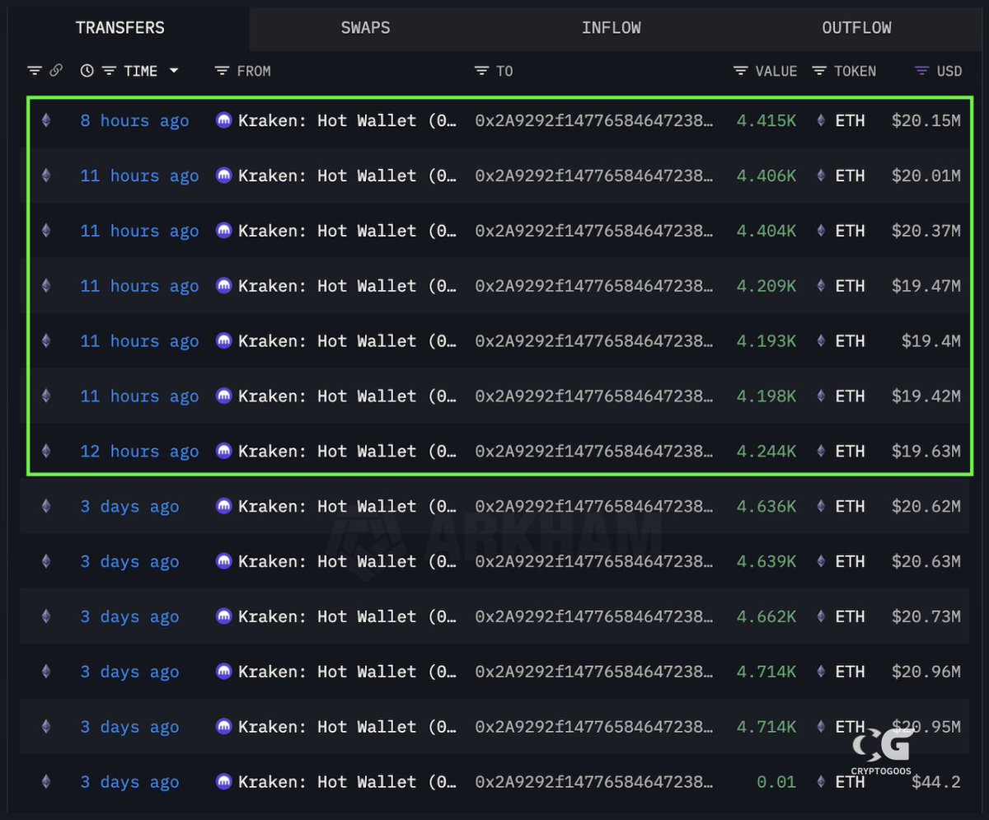Open the SWAPS tab
The image size is (989, 820).
point(365,27)
